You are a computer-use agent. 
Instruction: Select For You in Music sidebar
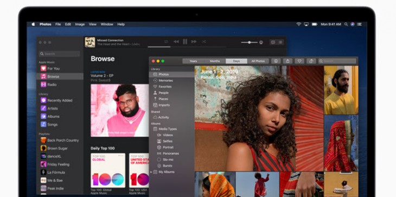(x=60, y=68)
